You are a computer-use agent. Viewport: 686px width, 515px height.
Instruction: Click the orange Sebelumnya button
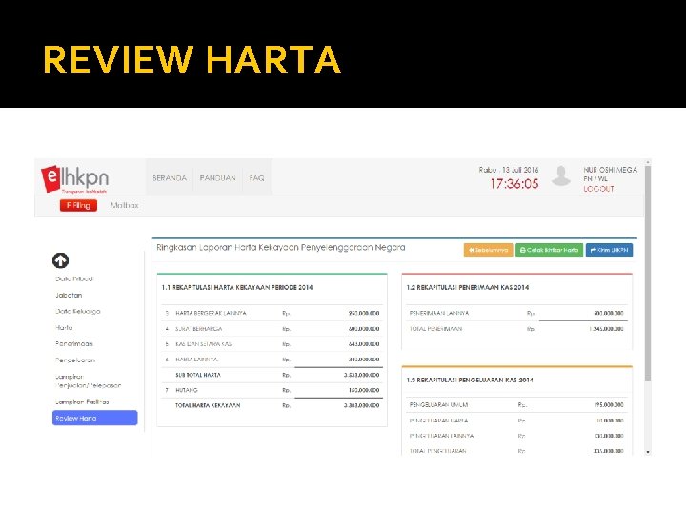click(x=488, y=250)
